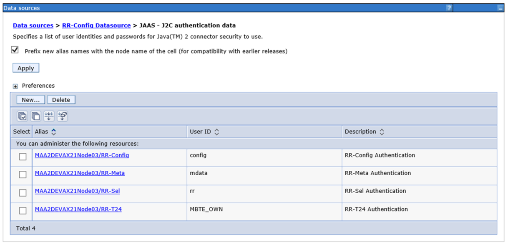Navigate to RR-Config Datasource breadcrumb
Viewport: 508px width, 245px height.
96,25
